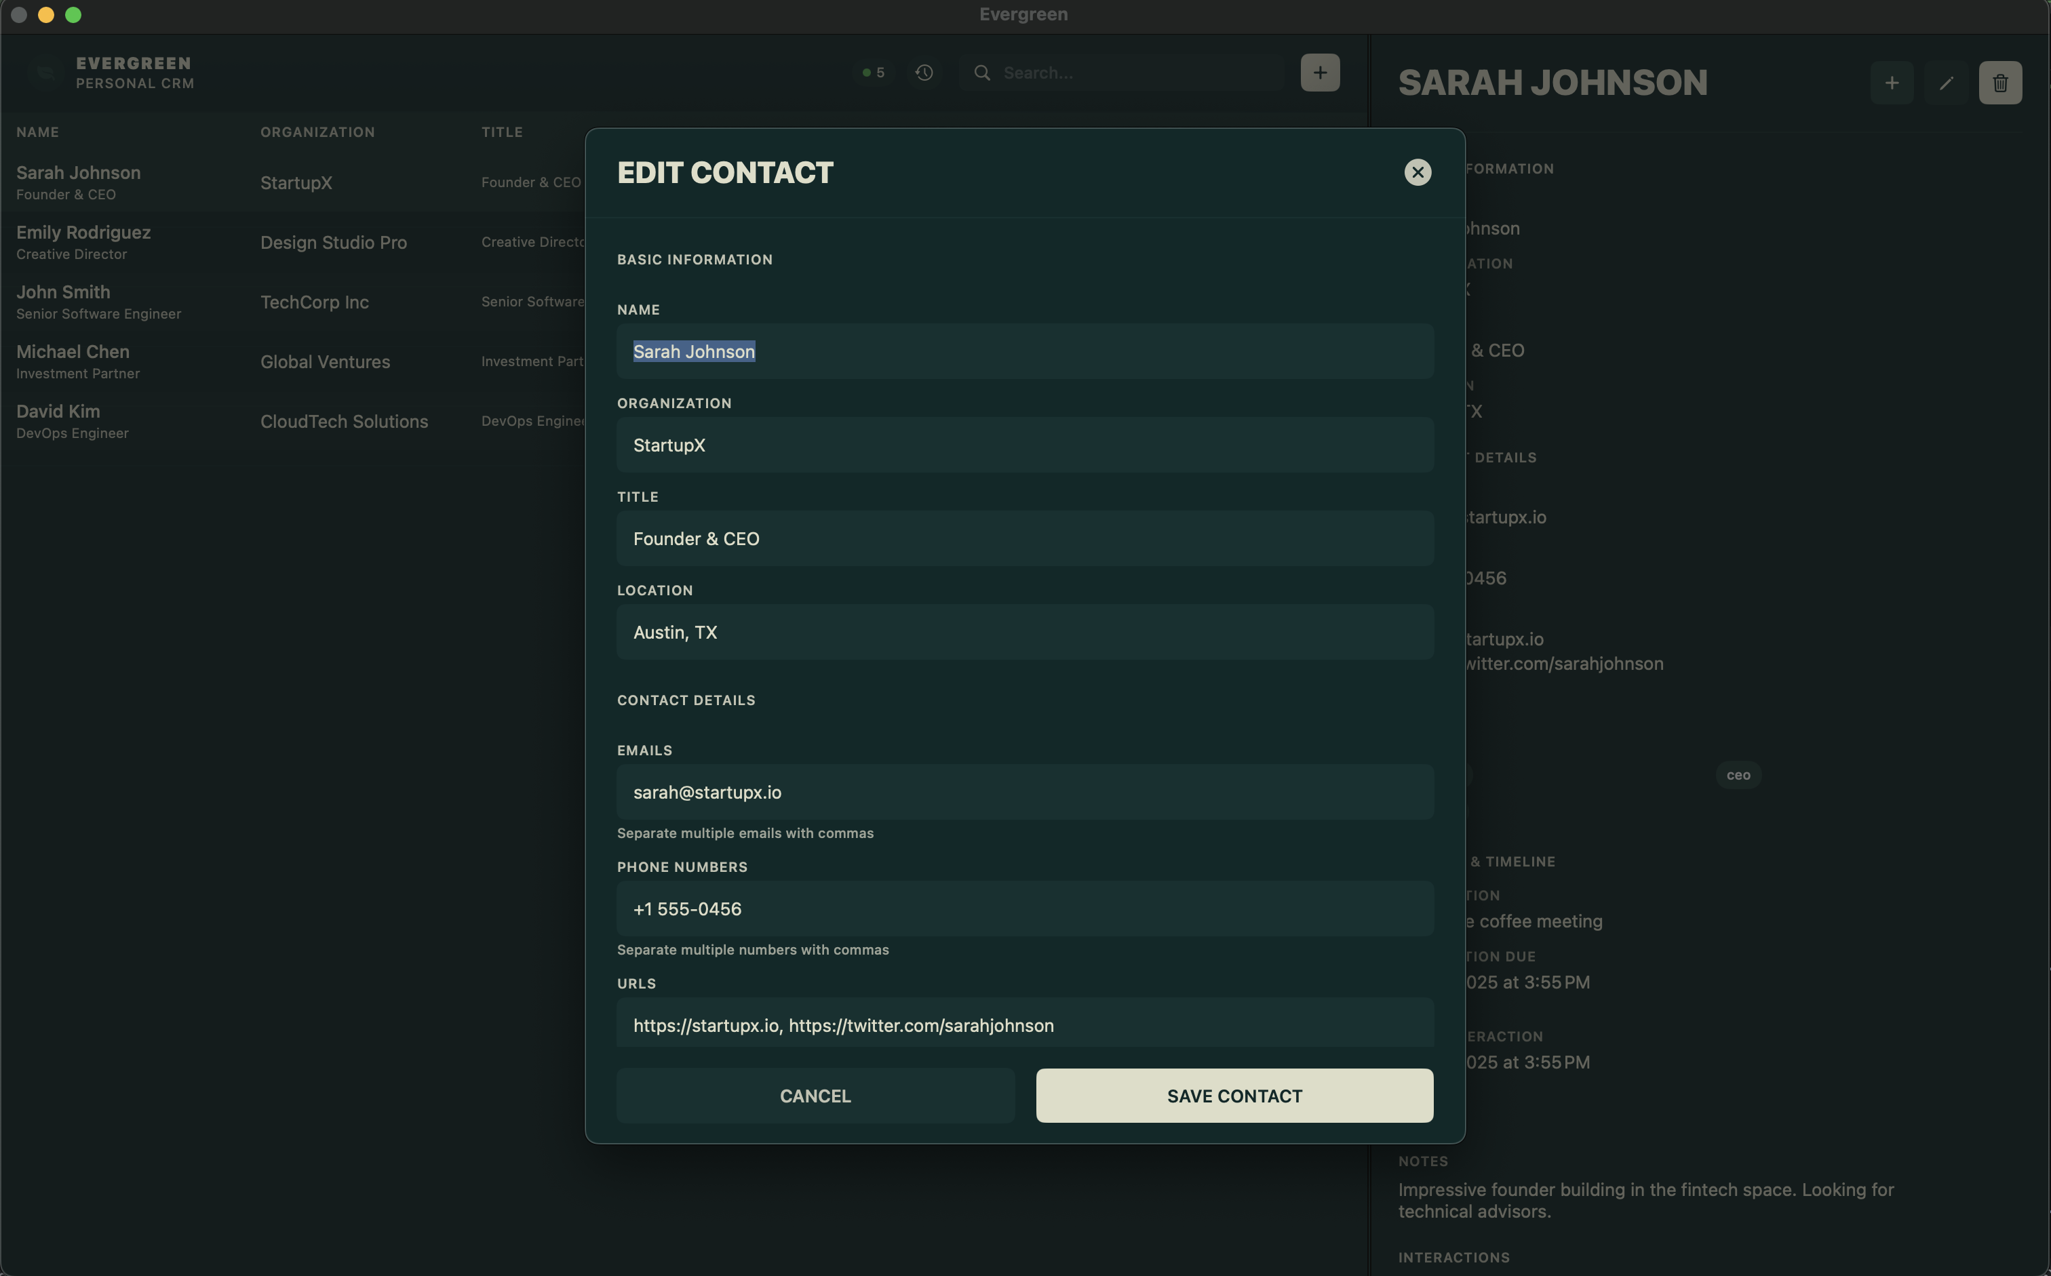Focus the Title field with Founder & CEO
Viewport: 2051px width, 1276px height.
click(1024, 538)
